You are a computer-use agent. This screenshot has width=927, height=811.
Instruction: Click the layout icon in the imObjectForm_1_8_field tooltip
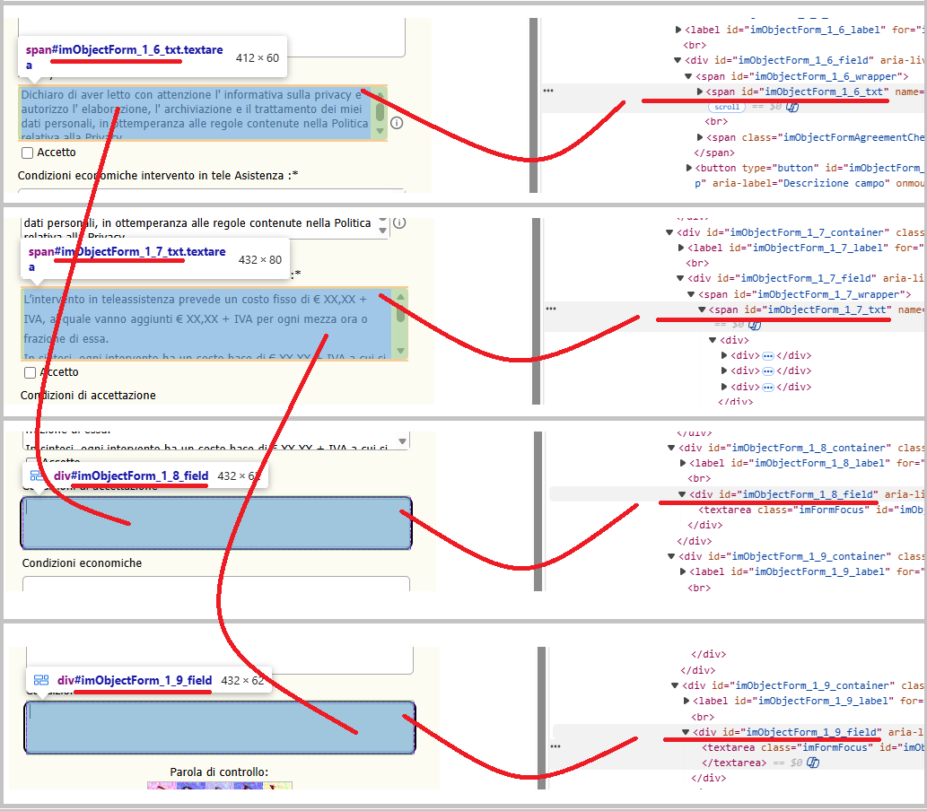(37, 475)
